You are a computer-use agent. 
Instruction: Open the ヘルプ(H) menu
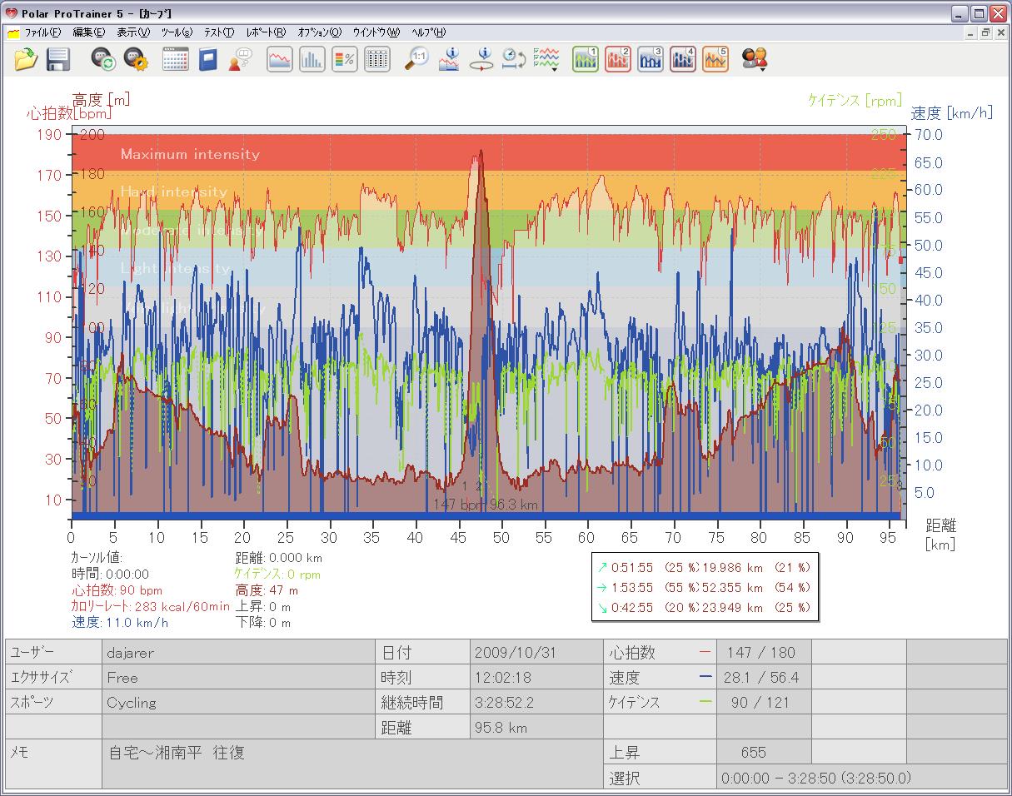[x=429, y=32]
